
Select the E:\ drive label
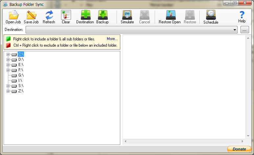coord(21,65)
